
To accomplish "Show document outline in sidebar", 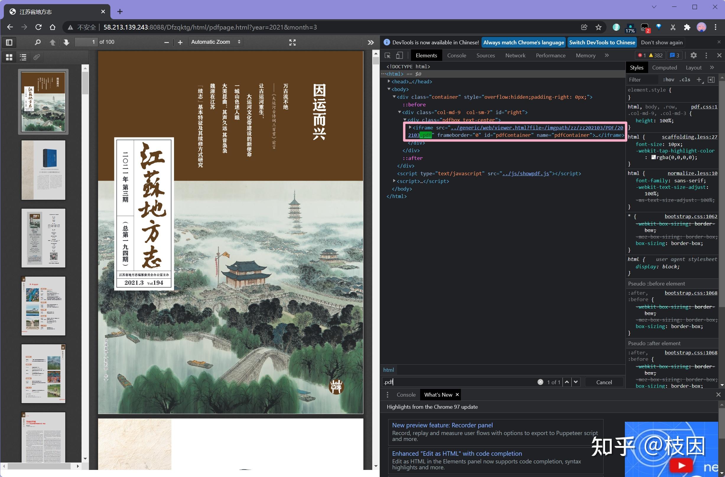I will click(x=23, y=57).
